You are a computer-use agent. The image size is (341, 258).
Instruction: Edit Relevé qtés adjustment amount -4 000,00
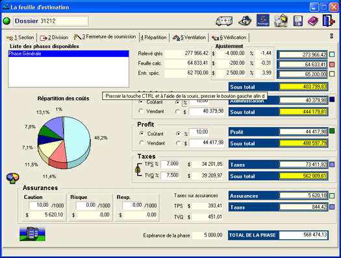click(x=231, y=53)
